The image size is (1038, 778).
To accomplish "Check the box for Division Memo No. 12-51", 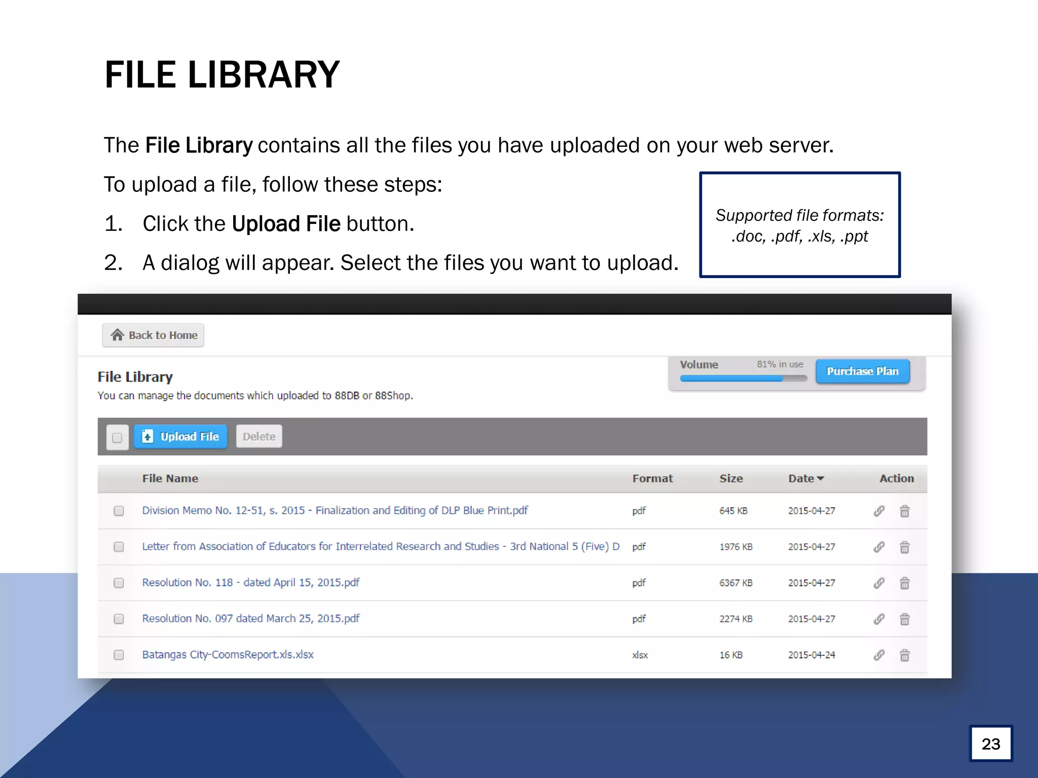I will (x=119, y=511).
